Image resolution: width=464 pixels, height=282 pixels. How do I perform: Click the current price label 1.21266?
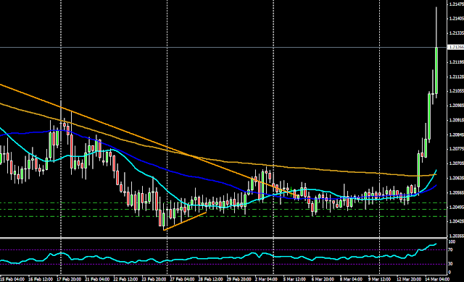tap(456, 47)
